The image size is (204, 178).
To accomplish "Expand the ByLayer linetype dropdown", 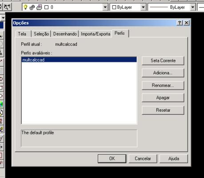I will tap(192, 7).
